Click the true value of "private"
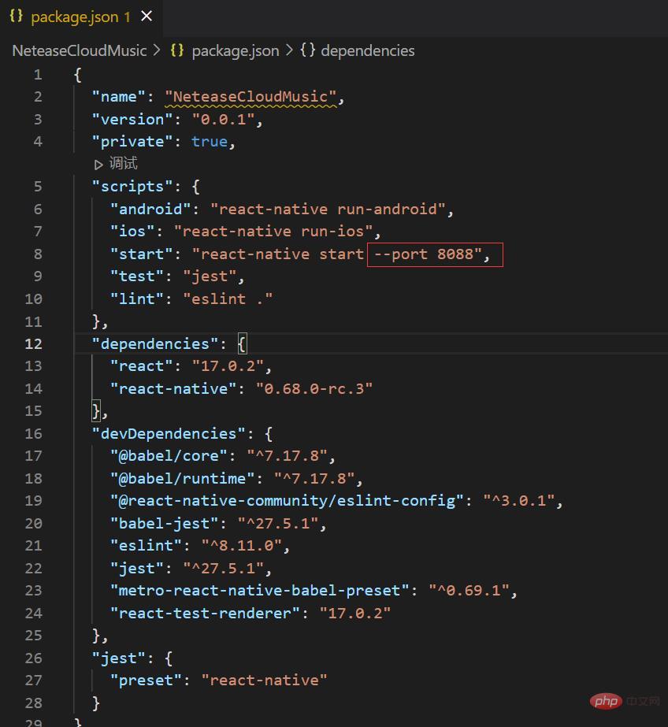The image size is (668, 727). pyautogui.click(x=210, y=142)
